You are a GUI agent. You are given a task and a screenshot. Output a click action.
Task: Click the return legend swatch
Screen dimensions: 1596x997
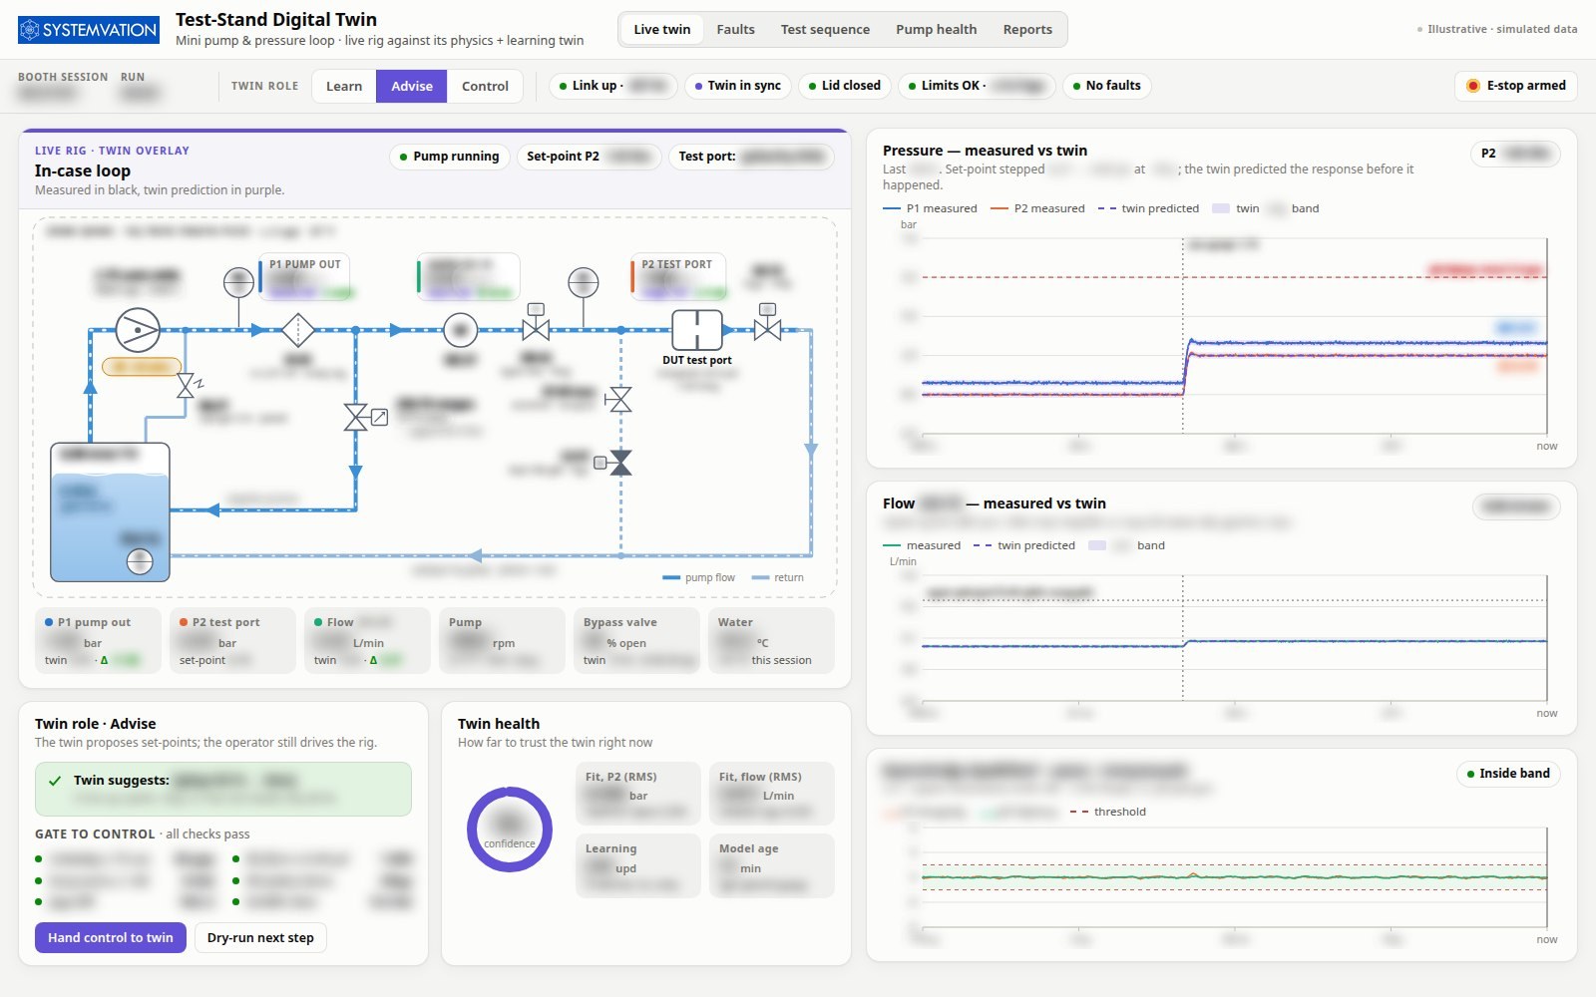pos(760,578)
